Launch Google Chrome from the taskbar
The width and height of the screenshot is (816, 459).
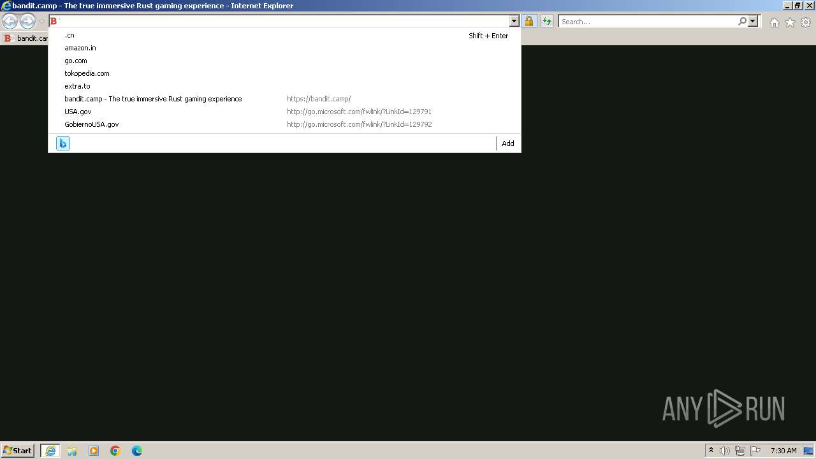(115, 451)
